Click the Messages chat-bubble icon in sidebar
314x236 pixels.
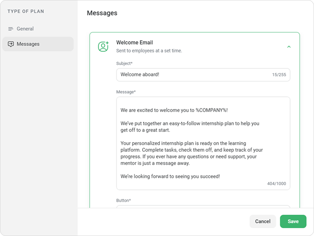coord(11,44)
